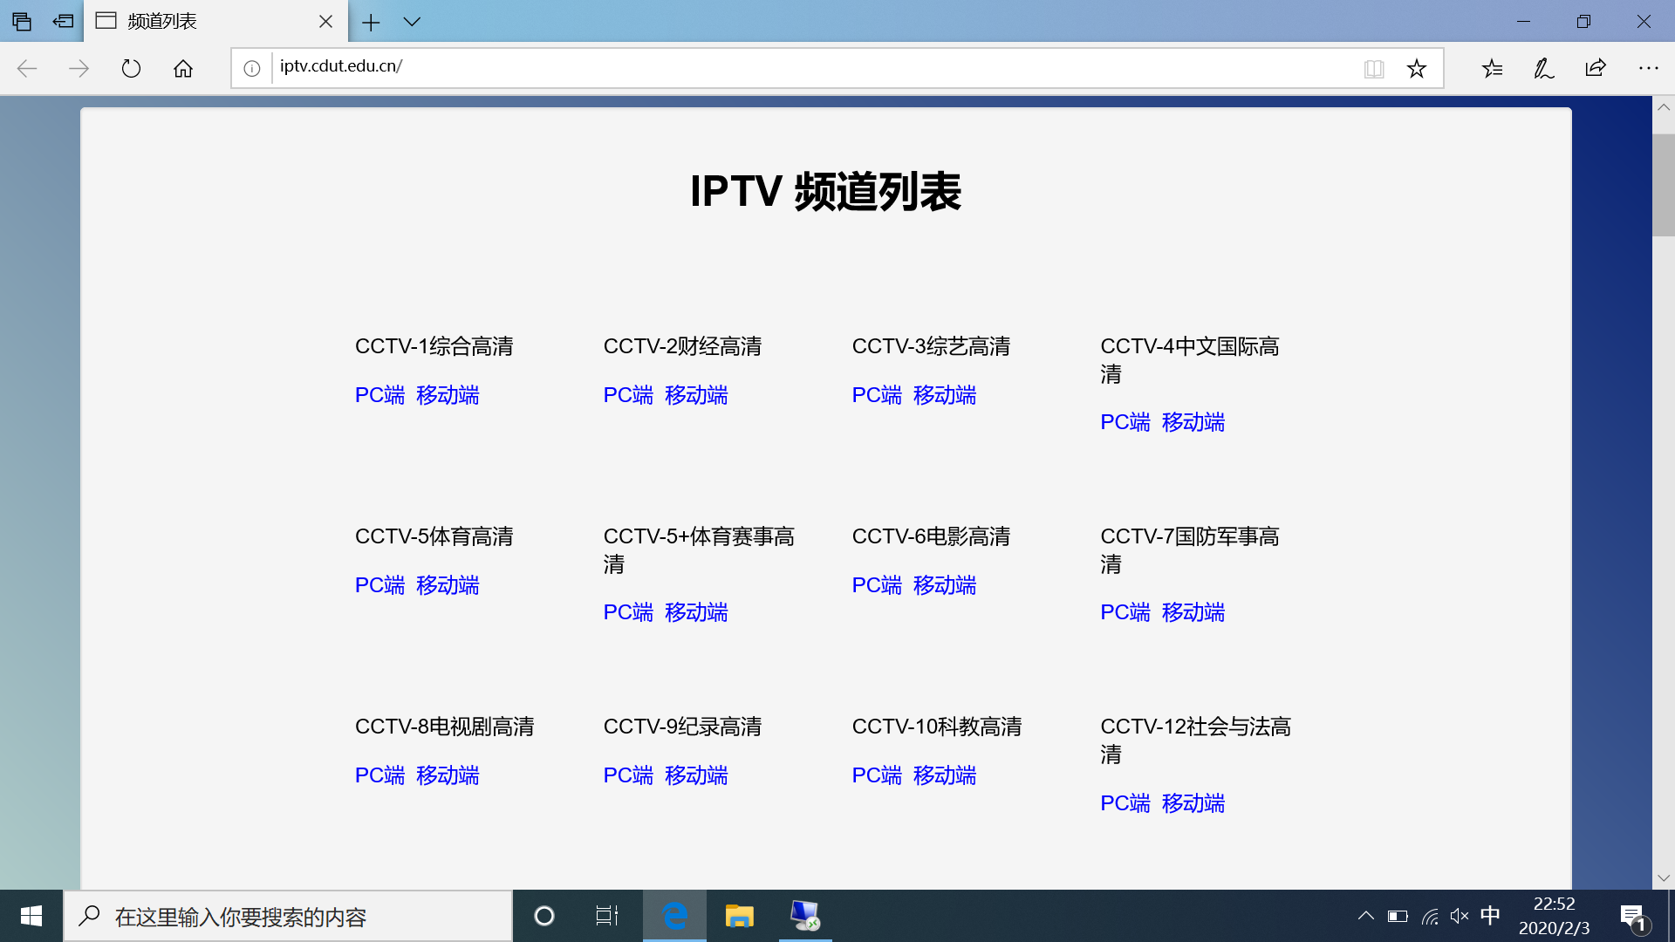Open Edge settings and more menu

pyautogui.click(x=1648, y=68)
